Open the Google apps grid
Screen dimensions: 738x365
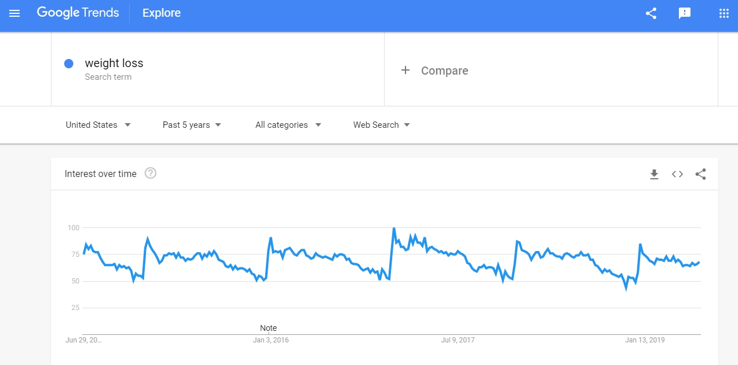pyautogui.click(x=724, y=13)
